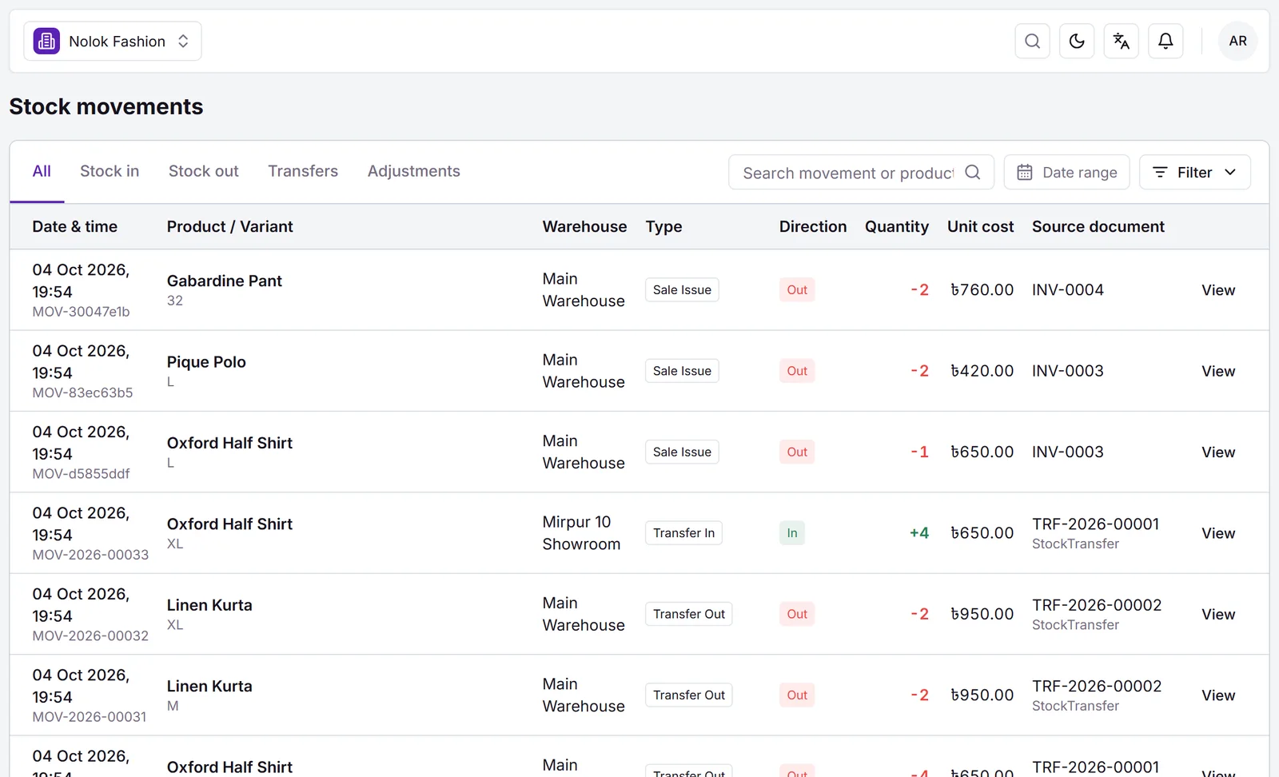Image resolution: width=1279 pixels, height=777 pixels.
Task: View the Linen Kurta M movement
Action: [1218, 695]
